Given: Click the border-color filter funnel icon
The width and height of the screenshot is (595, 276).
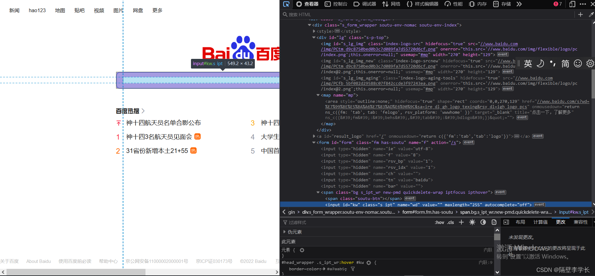Looking at the screenshot, I should pyautogui.click(x=353, y=269).
